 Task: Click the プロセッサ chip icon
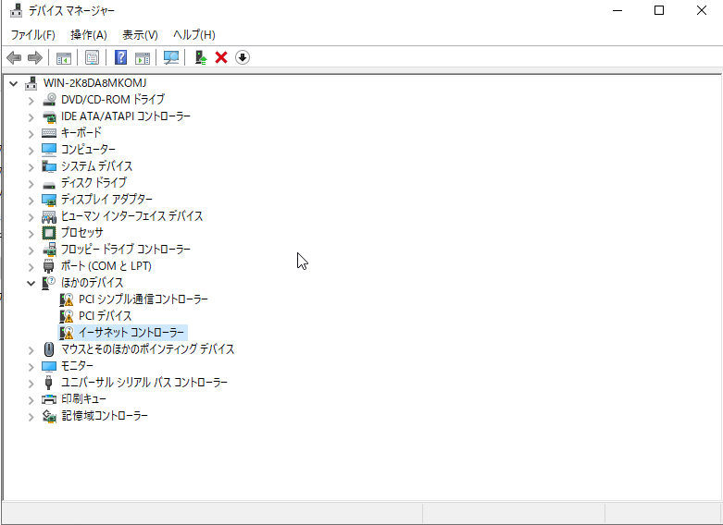pyautogui.click(x=49, y=233)
